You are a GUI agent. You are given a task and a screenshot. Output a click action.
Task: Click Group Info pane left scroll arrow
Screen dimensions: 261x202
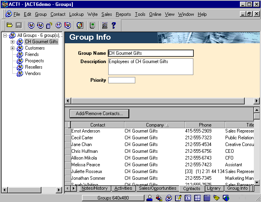(x=68, y=101)
